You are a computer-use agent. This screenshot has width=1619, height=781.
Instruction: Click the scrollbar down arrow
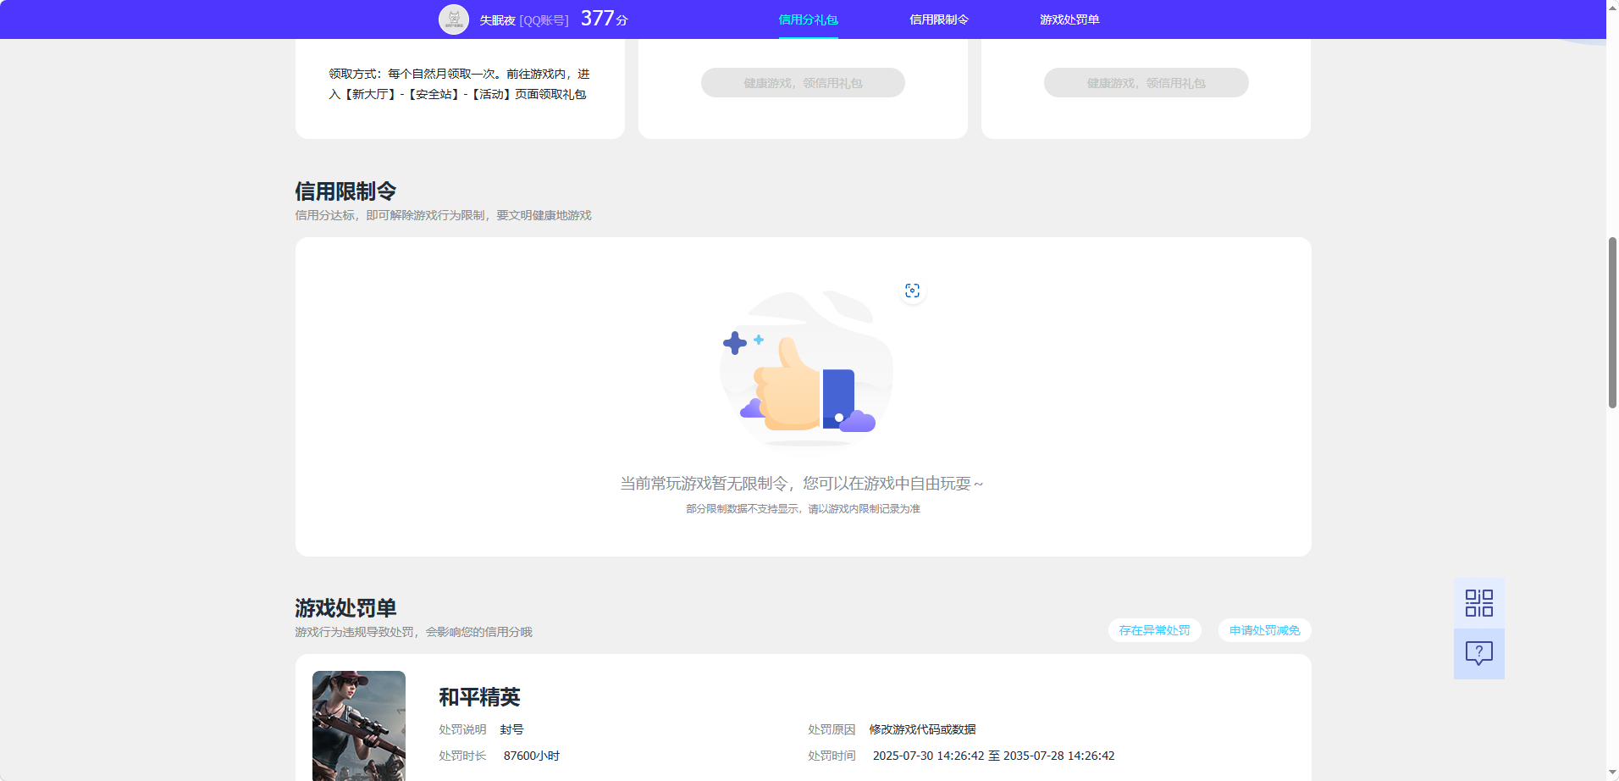pos(1612,774)
